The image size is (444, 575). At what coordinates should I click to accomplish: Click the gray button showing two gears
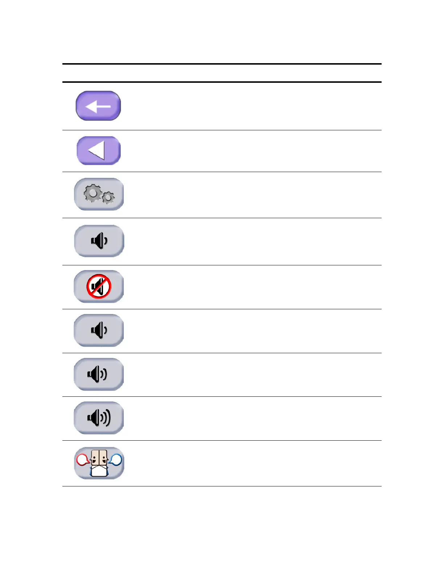click(x=99, y=194)
